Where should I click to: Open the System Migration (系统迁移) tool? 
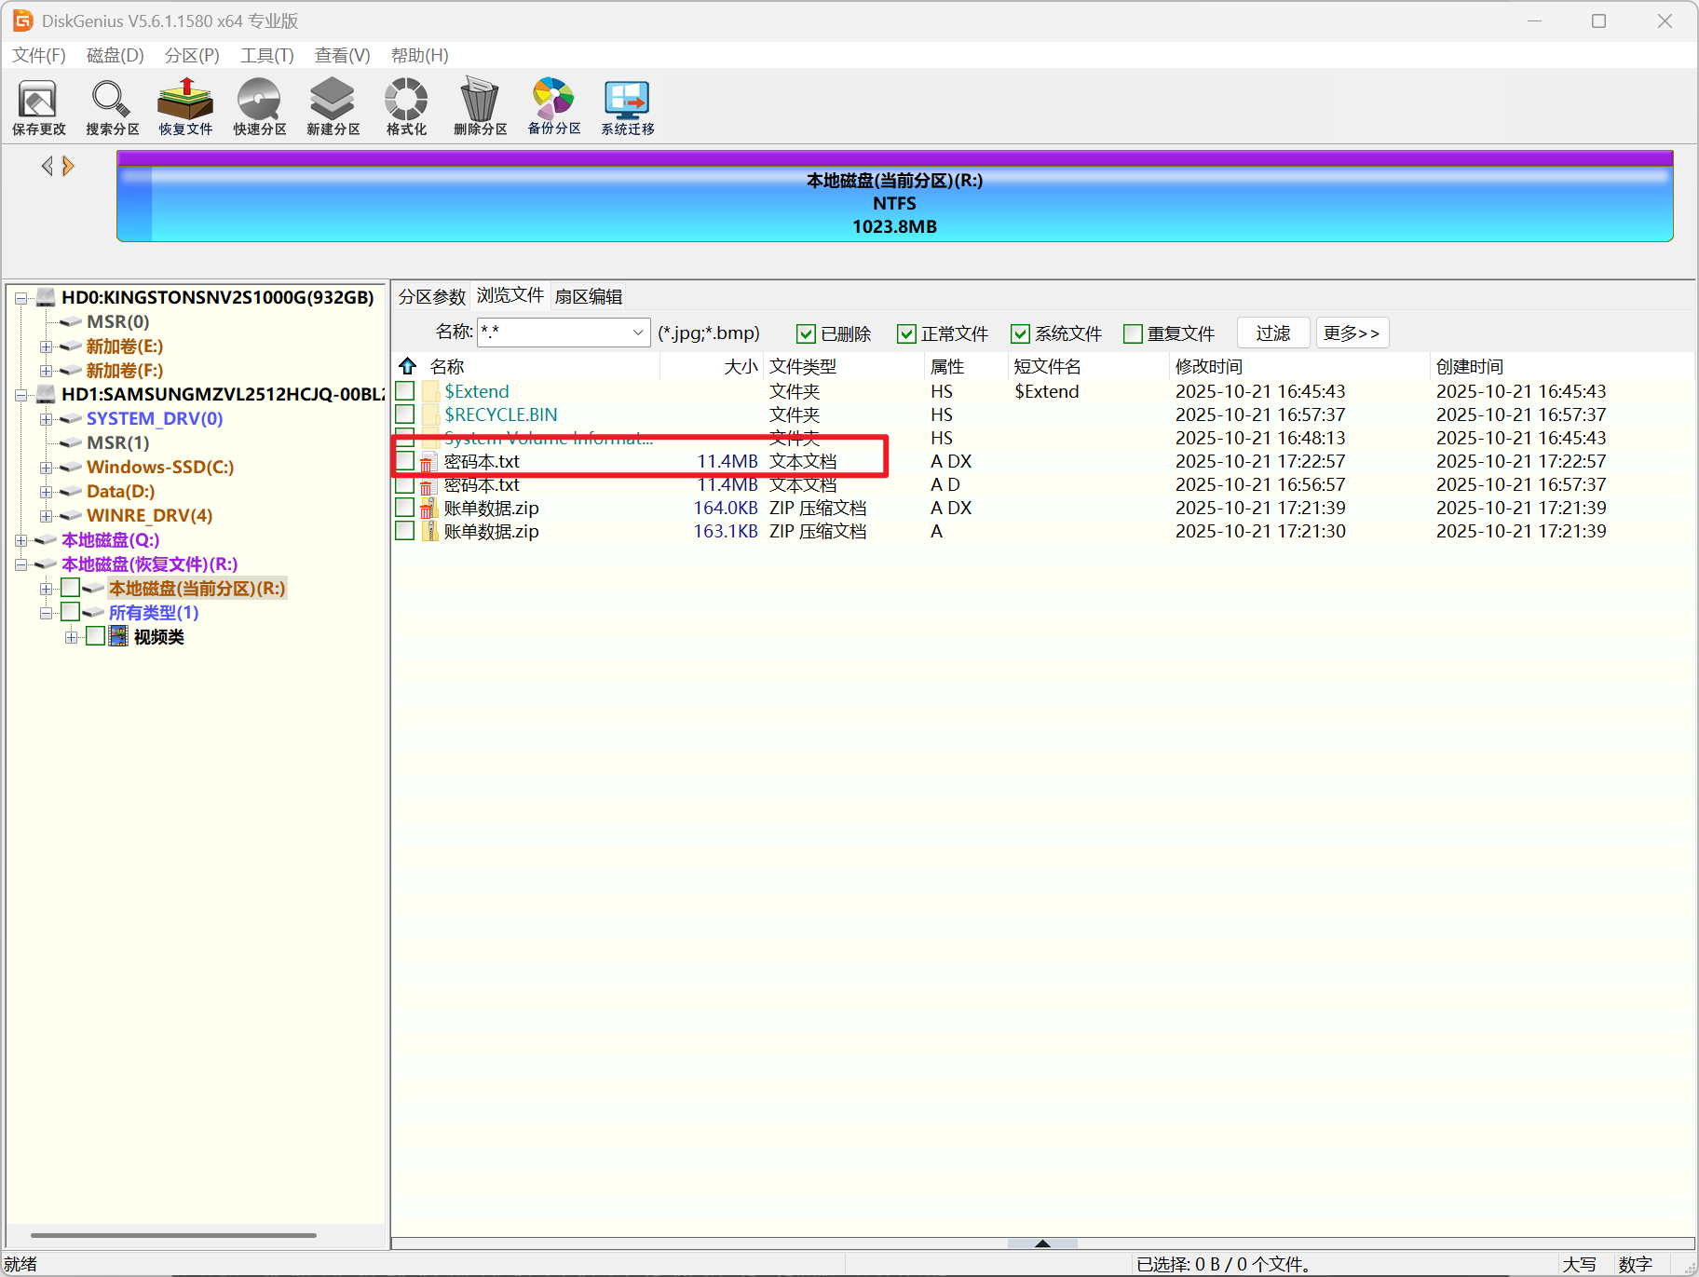tap(627, 107)
